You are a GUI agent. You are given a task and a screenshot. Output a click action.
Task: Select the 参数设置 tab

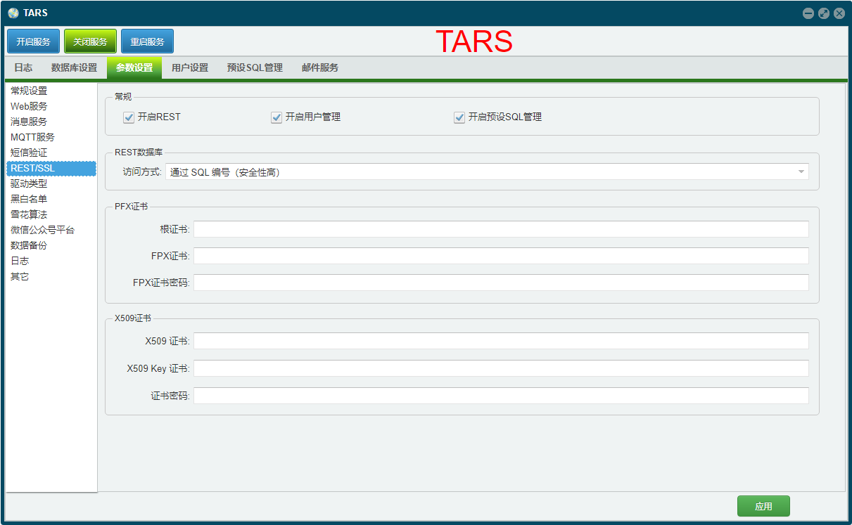134,67
